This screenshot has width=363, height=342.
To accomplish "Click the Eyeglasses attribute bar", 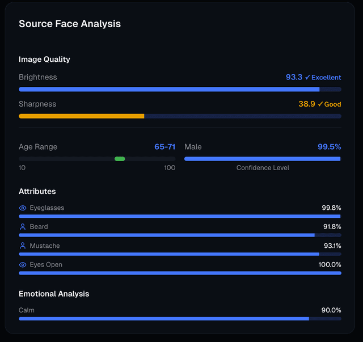I will click(180, 216).
